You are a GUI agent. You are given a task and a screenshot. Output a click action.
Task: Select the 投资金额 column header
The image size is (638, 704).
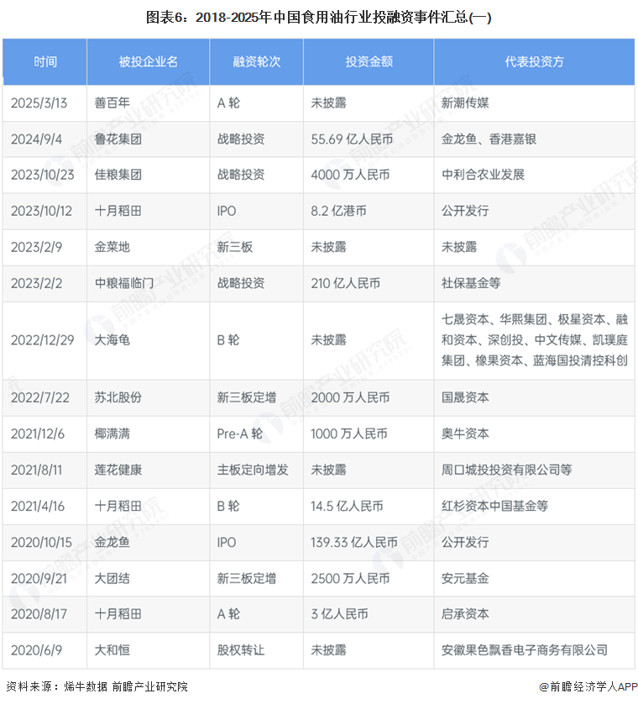click(369, 61)
